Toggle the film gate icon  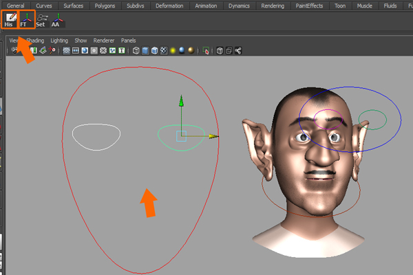[x=76, y=51]
